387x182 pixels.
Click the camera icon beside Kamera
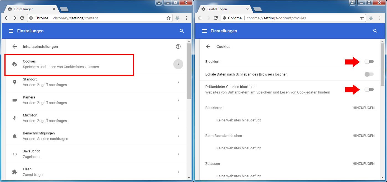15,100
